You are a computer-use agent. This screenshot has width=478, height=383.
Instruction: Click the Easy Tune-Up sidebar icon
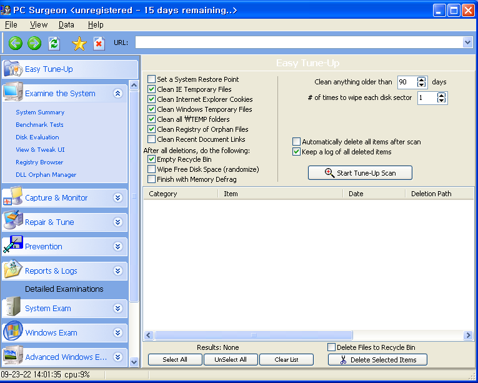12,68
